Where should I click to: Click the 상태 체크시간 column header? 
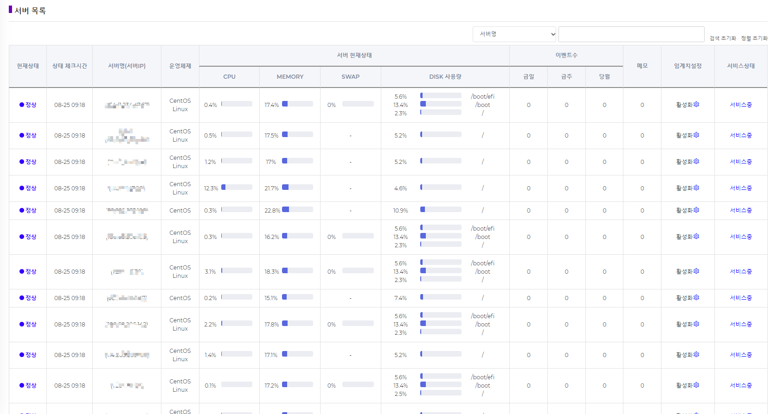click(70, 66)
